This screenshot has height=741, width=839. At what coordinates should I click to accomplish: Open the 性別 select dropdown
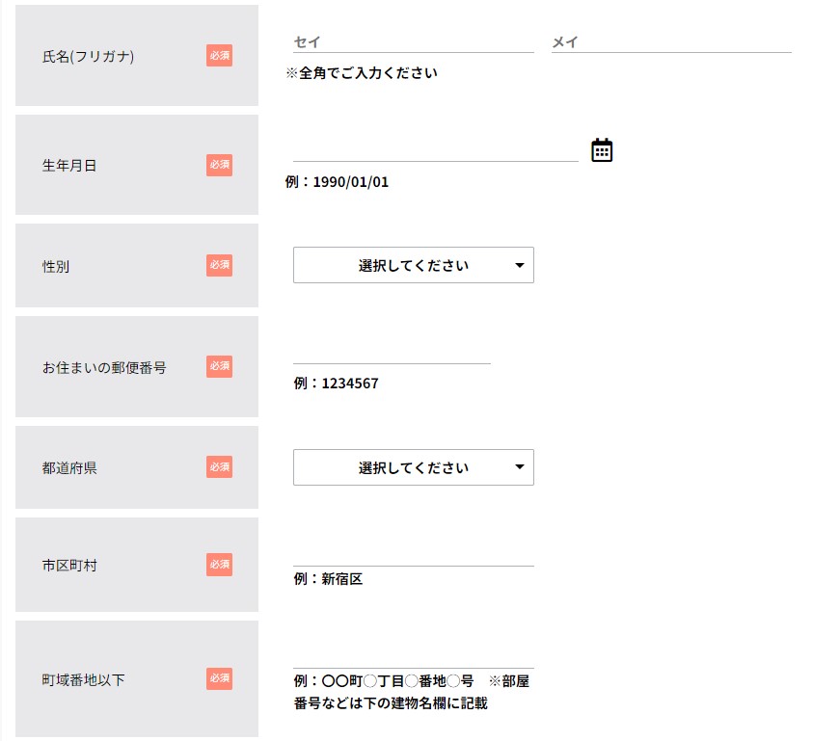[x=413, y=265]
